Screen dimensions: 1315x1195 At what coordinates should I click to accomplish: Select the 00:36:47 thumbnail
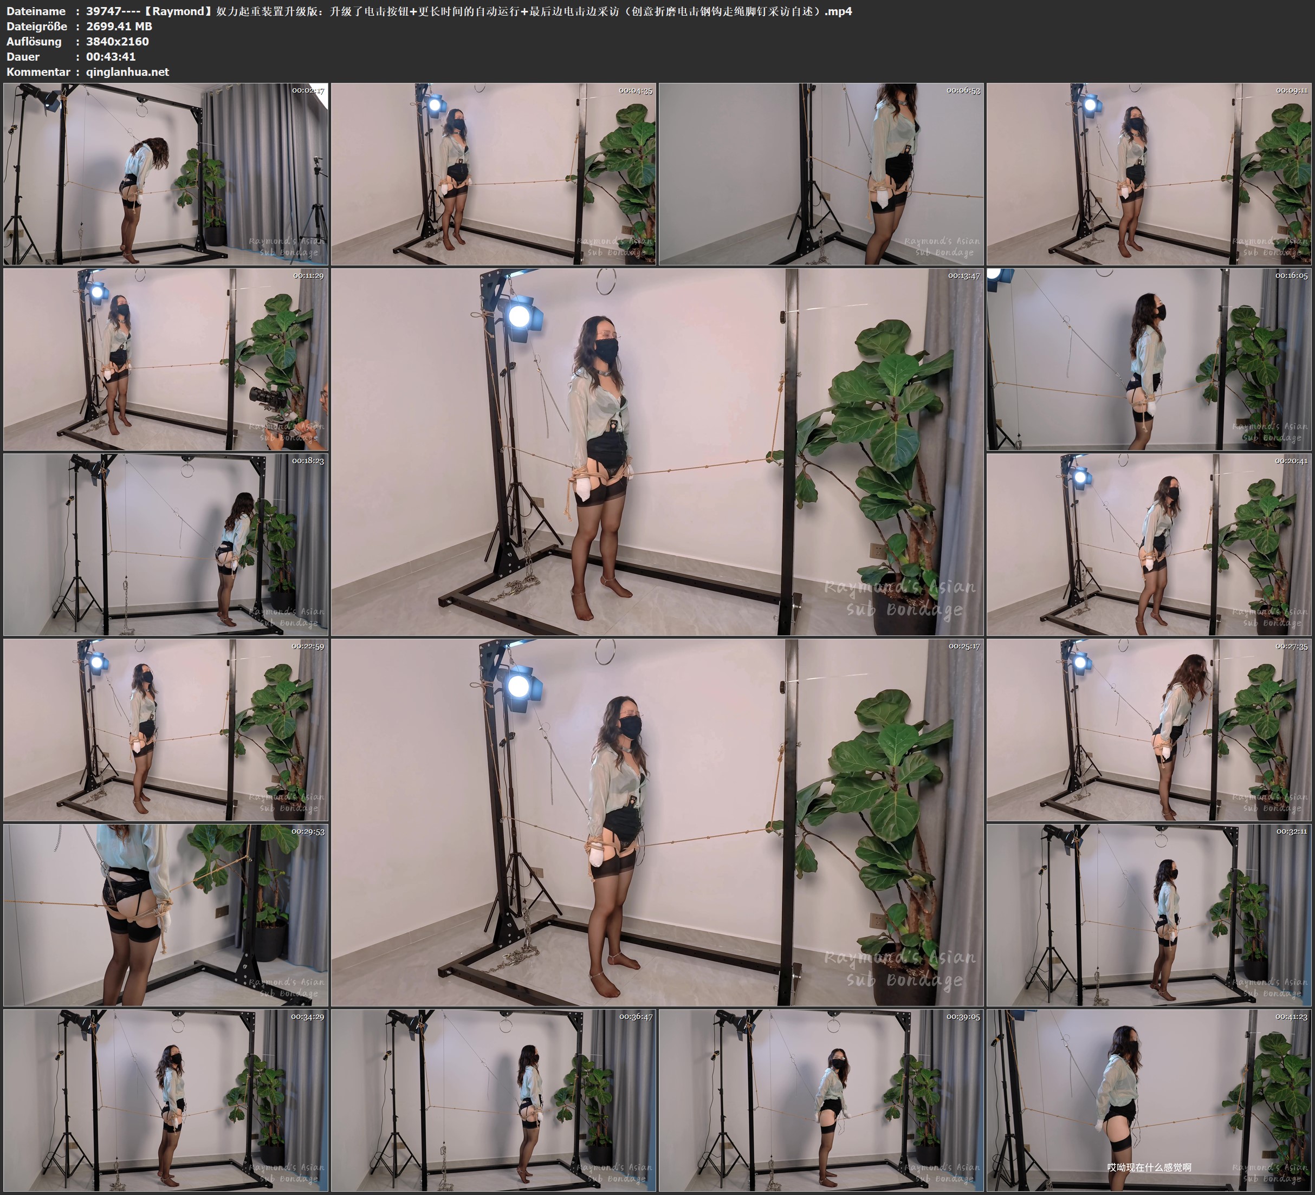[x=494, y=1100]
